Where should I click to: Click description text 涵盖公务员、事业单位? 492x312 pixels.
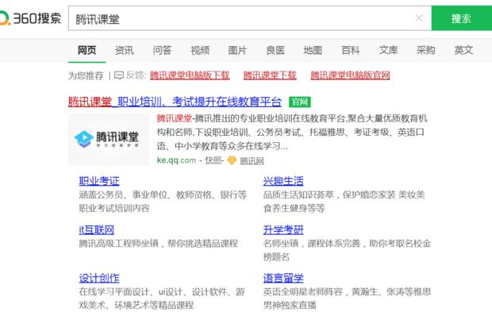tap(123, 195)
